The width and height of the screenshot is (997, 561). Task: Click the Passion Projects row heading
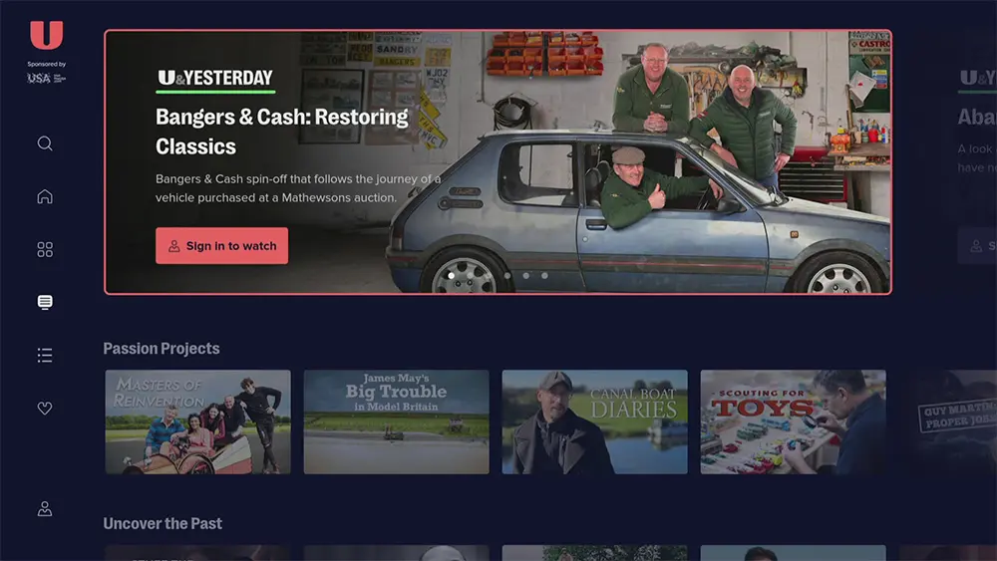pos(162,348)
